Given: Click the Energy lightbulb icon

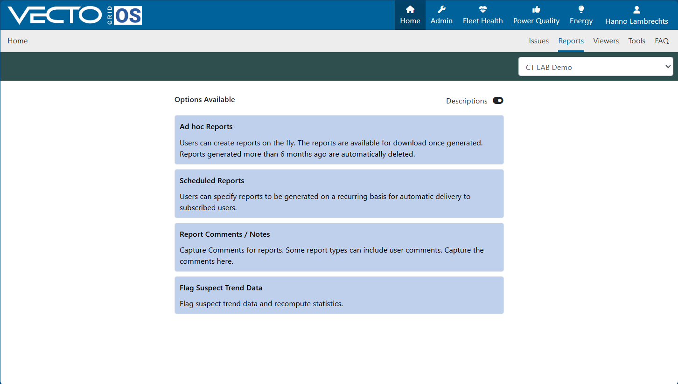Looking at the screenshot, I should pyautogui.click(x=581, y=9).
